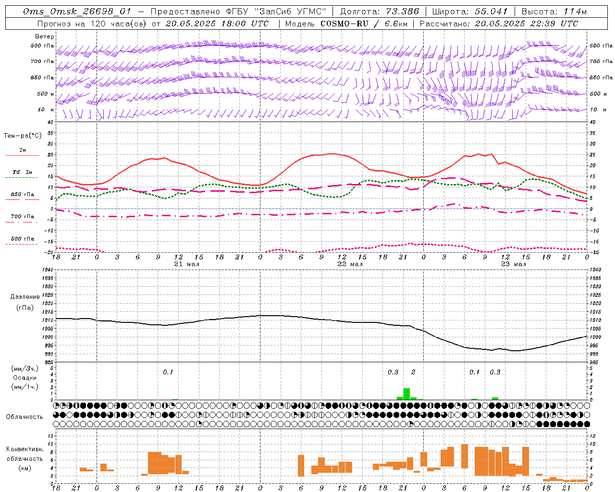Viewport: 615px width, 492px height.
Task: Click the "10 м" wind level label on left
Action: 46,110
